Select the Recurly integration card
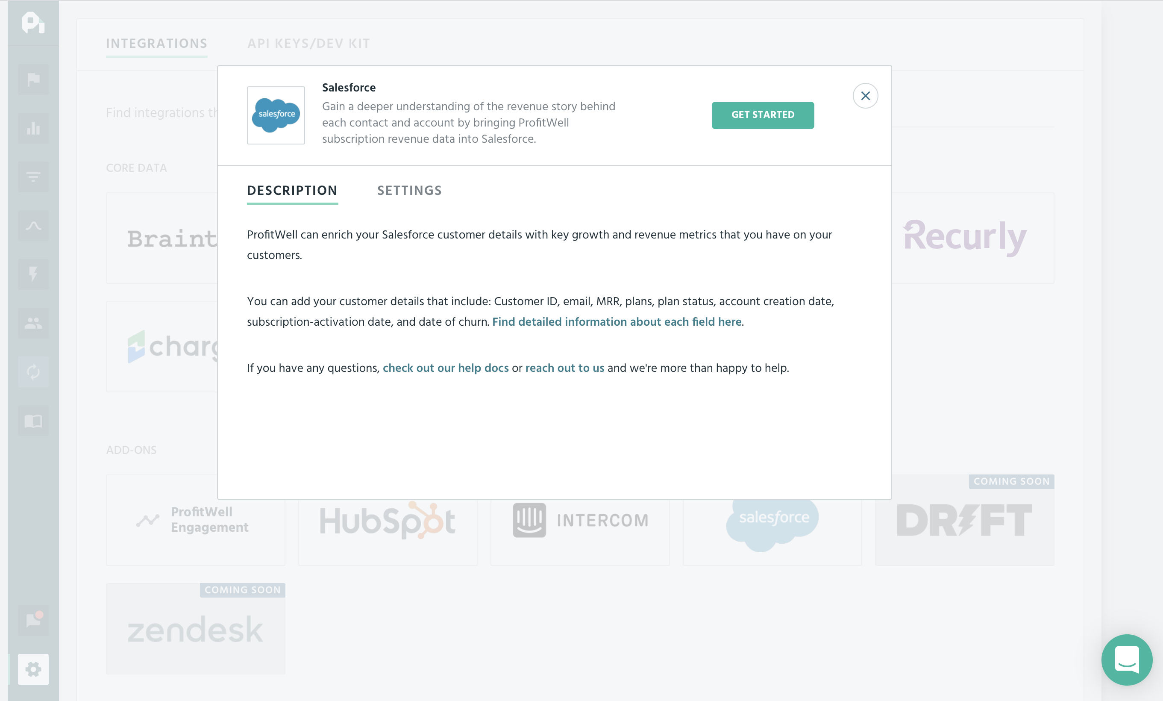Image resolution: width=1163 pixels, height=701 pixels. 972,238
